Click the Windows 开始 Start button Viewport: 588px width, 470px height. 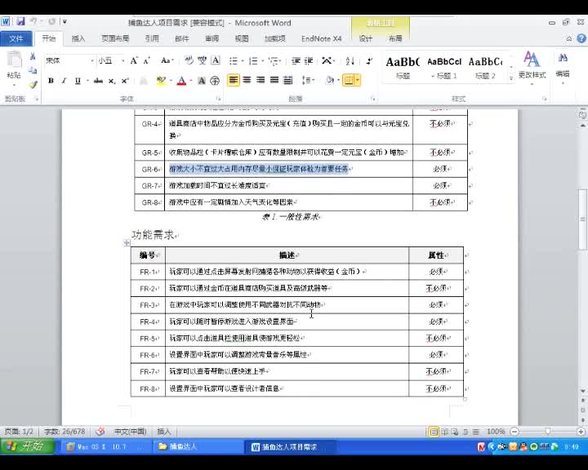tap(28, 446)
